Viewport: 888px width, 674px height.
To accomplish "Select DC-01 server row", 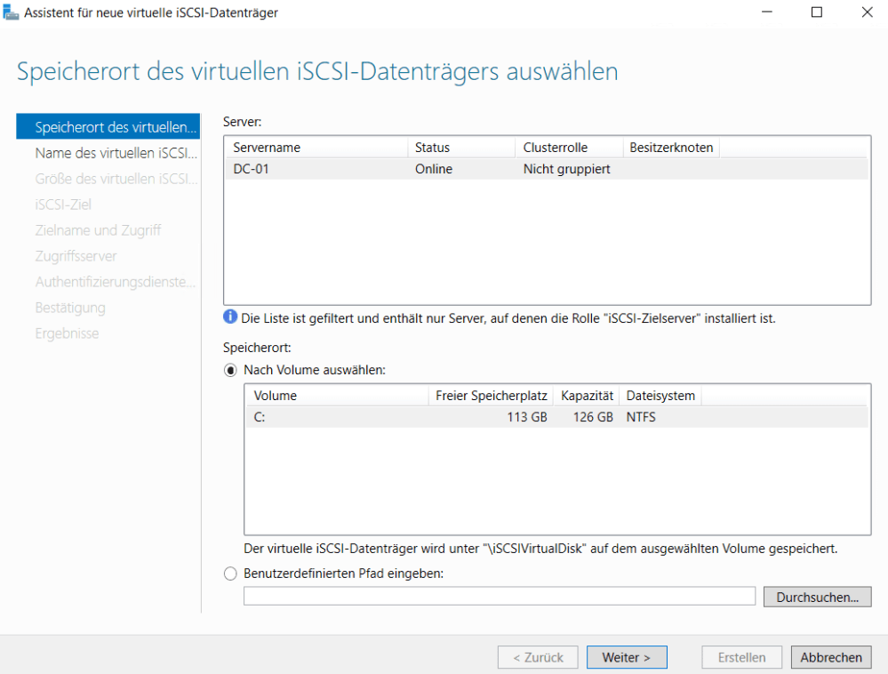I will (x=546, y=169).
